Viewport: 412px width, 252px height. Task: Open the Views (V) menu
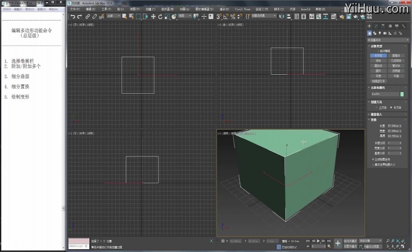click(135, 9)
